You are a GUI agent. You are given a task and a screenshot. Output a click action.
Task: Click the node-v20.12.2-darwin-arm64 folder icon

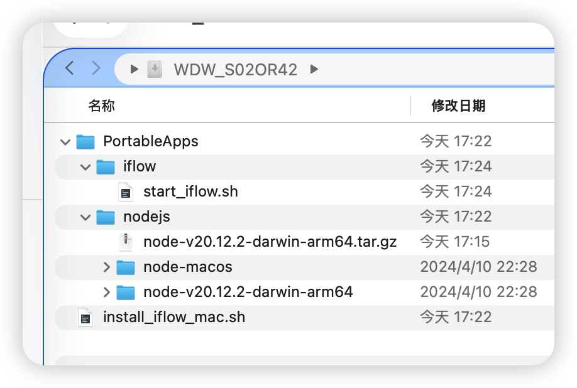(x=125, y=292)
